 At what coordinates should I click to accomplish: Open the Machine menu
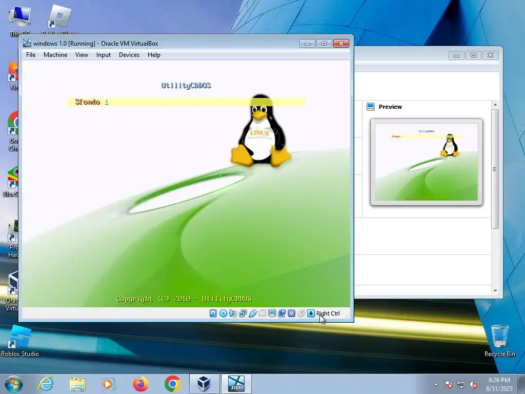(55, 55)
